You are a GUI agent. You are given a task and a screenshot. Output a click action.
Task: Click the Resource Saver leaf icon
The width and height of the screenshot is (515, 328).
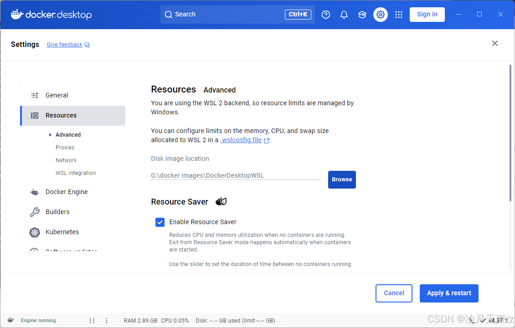click(221, 201)
